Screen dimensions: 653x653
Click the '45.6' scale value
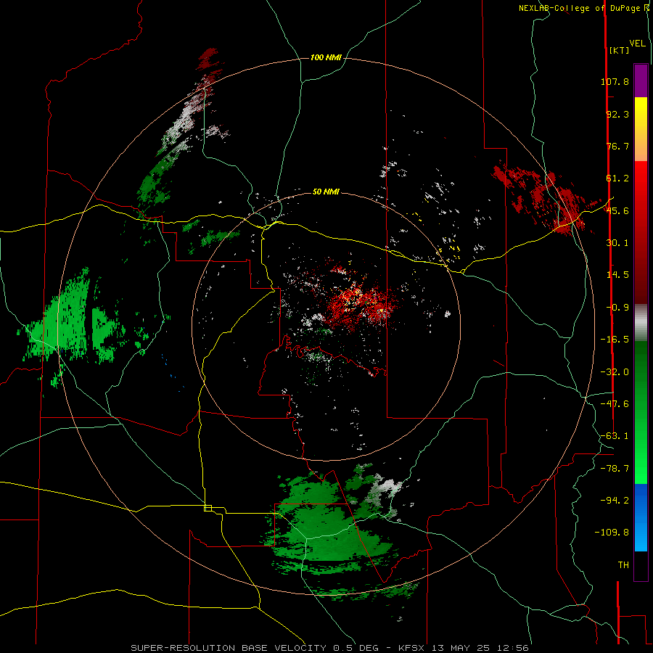pos(617,210)
